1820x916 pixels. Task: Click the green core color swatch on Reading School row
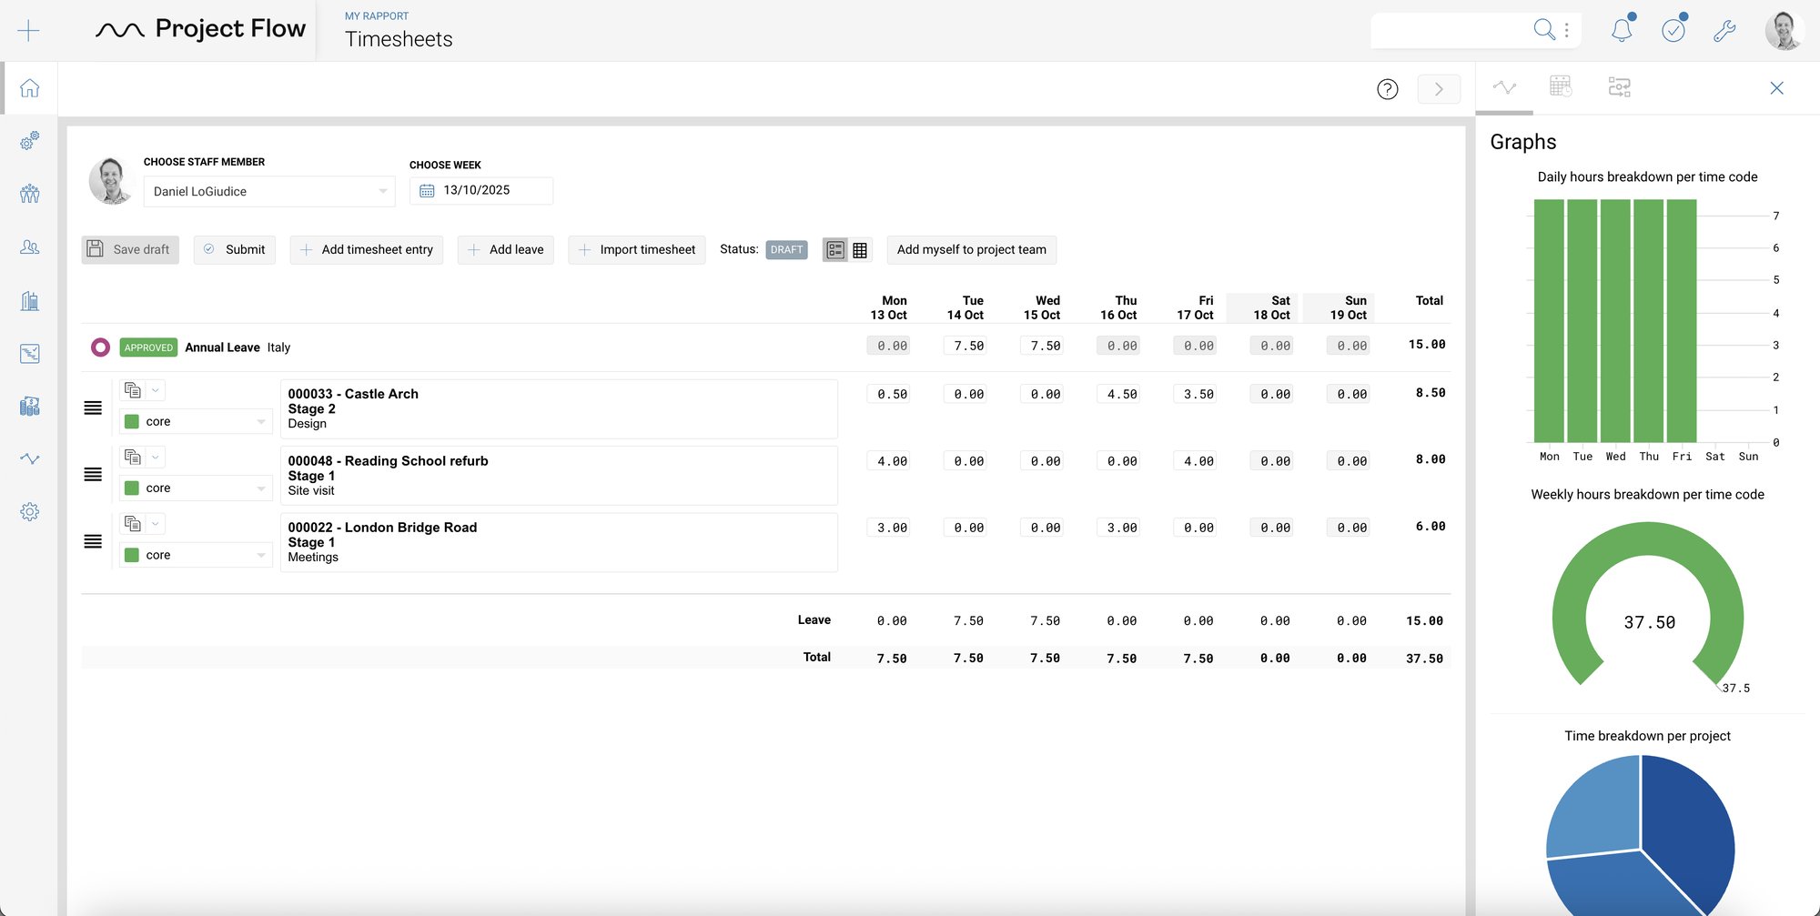click(133, 487)
